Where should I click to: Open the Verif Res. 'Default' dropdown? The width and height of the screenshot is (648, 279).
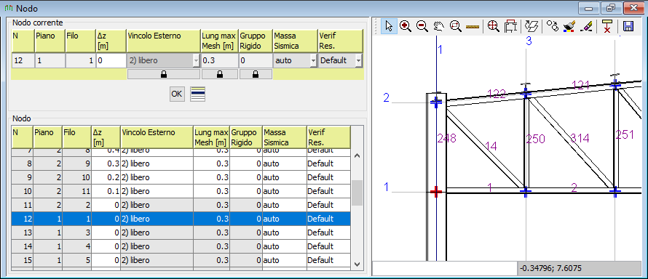click(358, 60)
